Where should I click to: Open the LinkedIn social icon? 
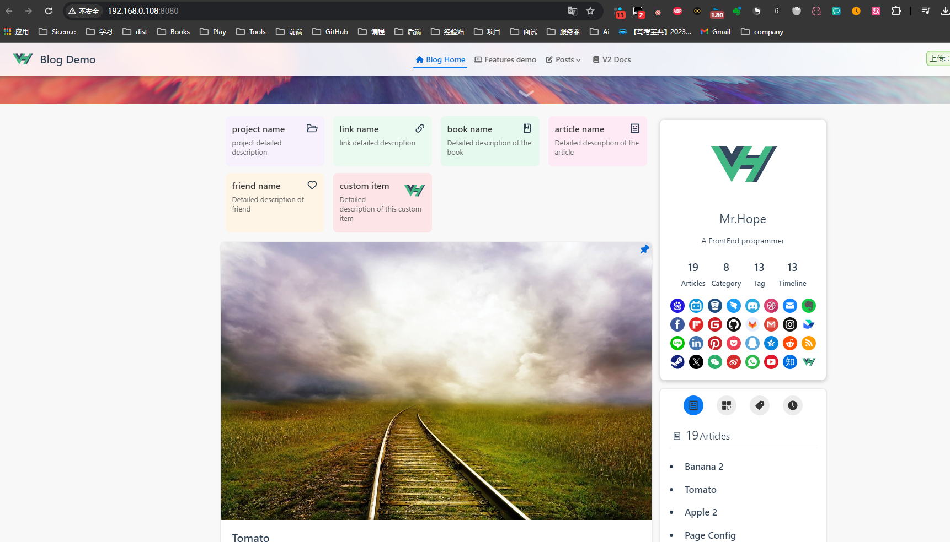pyautogui.click(x=696, y=343)
